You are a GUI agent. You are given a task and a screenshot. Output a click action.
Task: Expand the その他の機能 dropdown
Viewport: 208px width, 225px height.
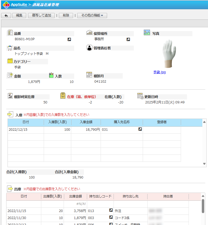[92, 16]
